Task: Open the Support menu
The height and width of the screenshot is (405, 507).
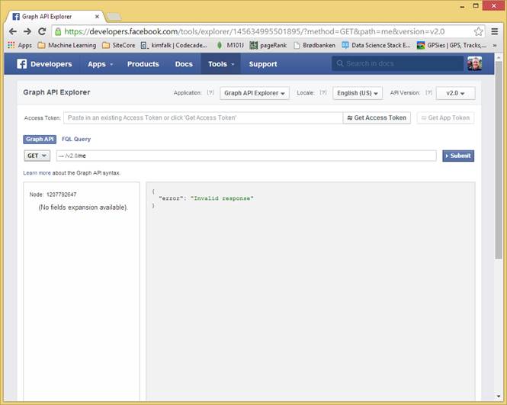Action: pyautogui.click(x=263, y=64)
